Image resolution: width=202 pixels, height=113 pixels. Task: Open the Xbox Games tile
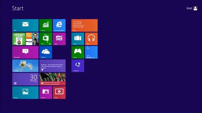(78, 52)
